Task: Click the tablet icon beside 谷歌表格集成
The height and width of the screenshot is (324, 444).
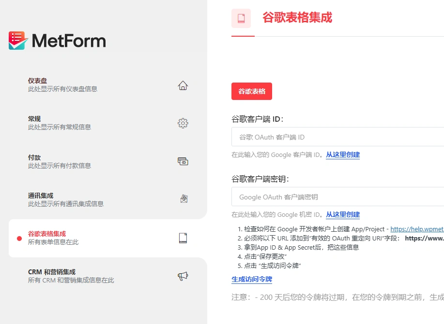Action: [x=183, y=239]
